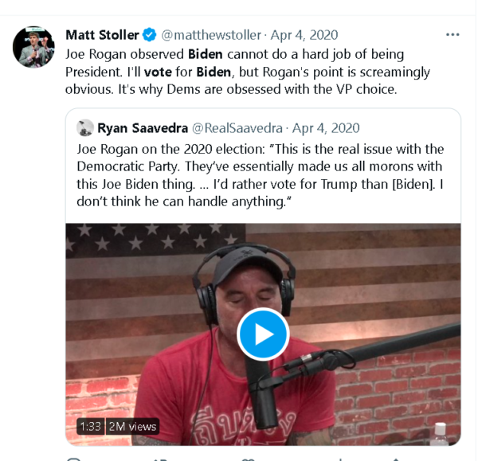The image size is (478, 461).
Task: Click Matt Stoller's tweet text body
Action: coord(247,72)
